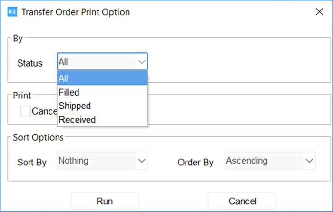Click the Order By label text
The height and width of the screenshot is (212, 333).
click(195, 162)
